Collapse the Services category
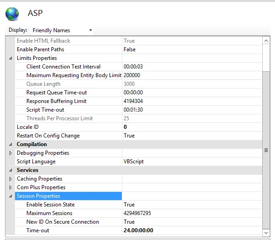Viewport: 275px width, 240px height. pos(11,171)
